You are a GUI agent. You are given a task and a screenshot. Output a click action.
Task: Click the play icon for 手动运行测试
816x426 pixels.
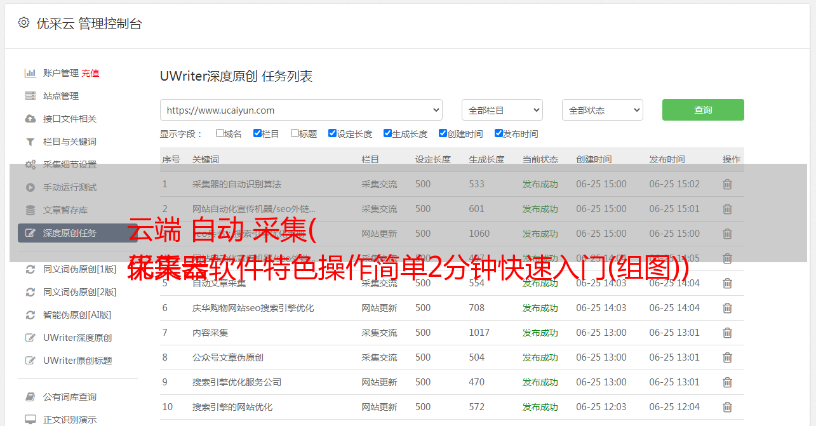click(x=30, y=187)
